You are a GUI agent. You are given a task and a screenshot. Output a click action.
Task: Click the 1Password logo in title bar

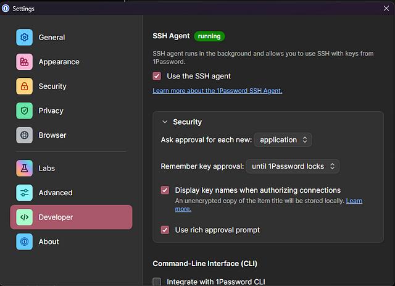click(x=6, y=9)
